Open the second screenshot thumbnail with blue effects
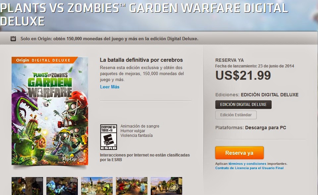This screenshot has height=195, width=318. pyautogui.click(x=62, y=186)
